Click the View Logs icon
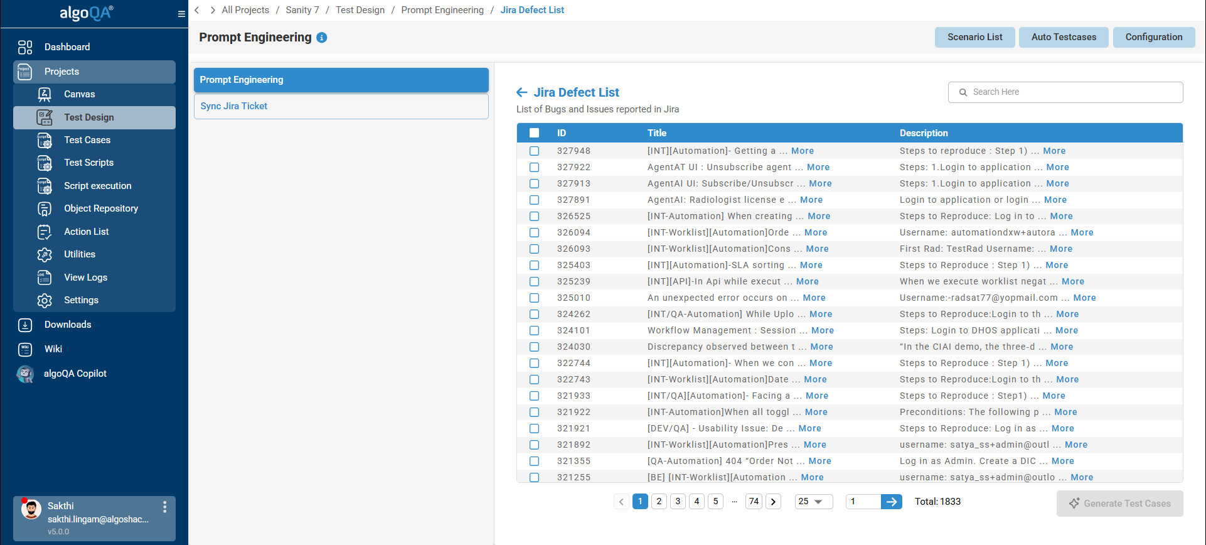This screenshot has height=545, width=1206. point(45,278)
